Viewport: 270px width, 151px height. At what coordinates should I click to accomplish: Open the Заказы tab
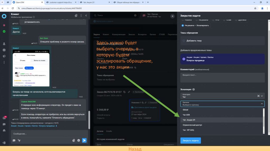coord(132,34)
